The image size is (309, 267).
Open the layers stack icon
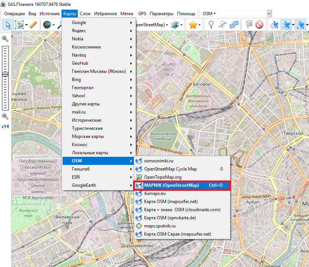[175, 25]
